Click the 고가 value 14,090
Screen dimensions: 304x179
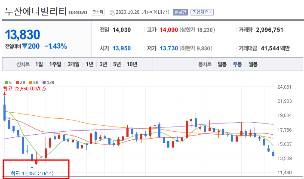click(x=169, y=30)
